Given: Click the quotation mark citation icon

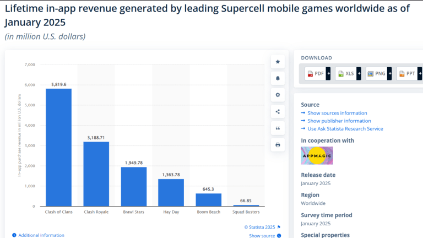Looking at the screenshot, I should click(278, 128).
